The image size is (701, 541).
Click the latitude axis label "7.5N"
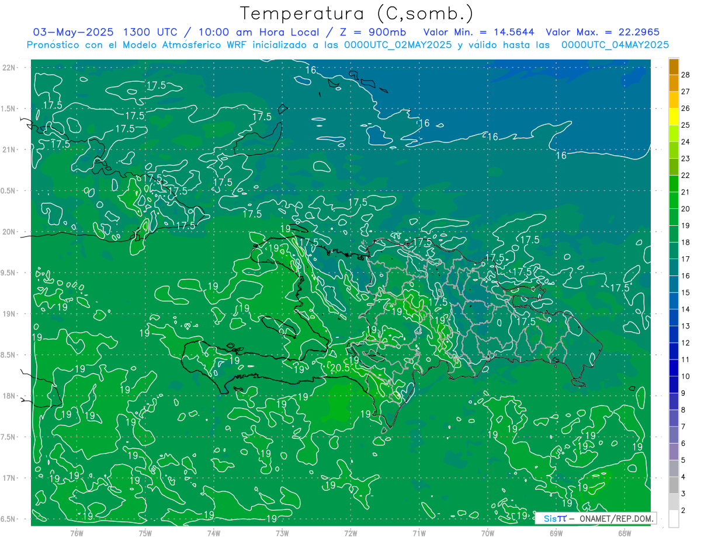coord(9,437)
